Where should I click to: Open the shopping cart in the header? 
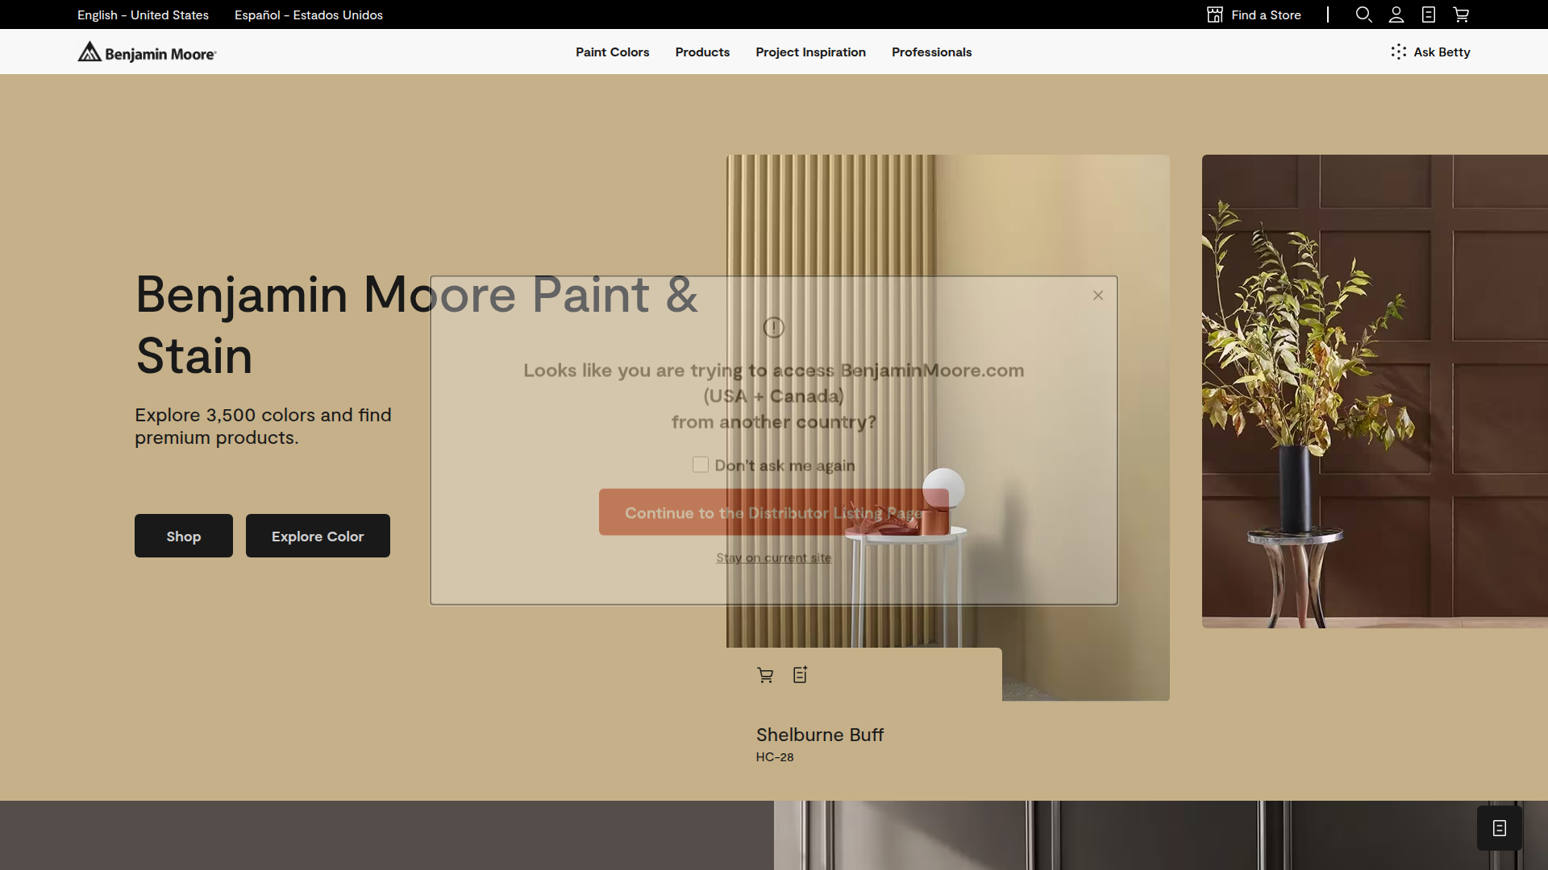tap(1461, 14)
